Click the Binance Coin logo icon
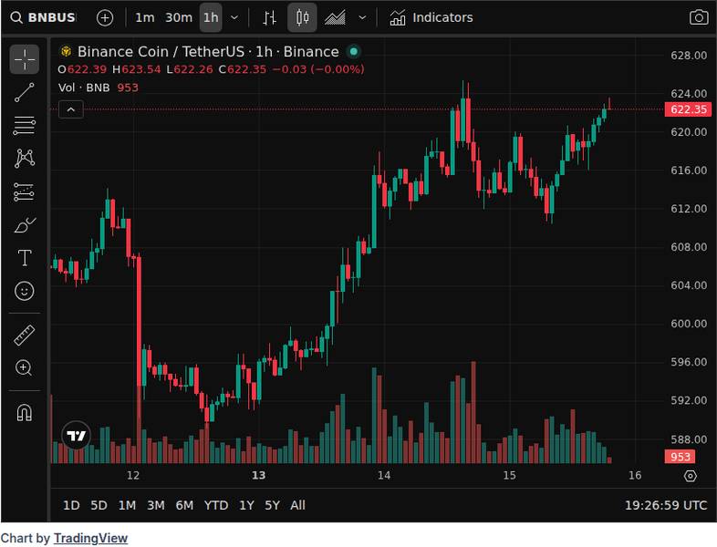The image size is (717, 547). [x=66, y=52]
